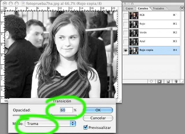Delete current channel trash icon
This screenshot has width=185, height=134.
176,82
